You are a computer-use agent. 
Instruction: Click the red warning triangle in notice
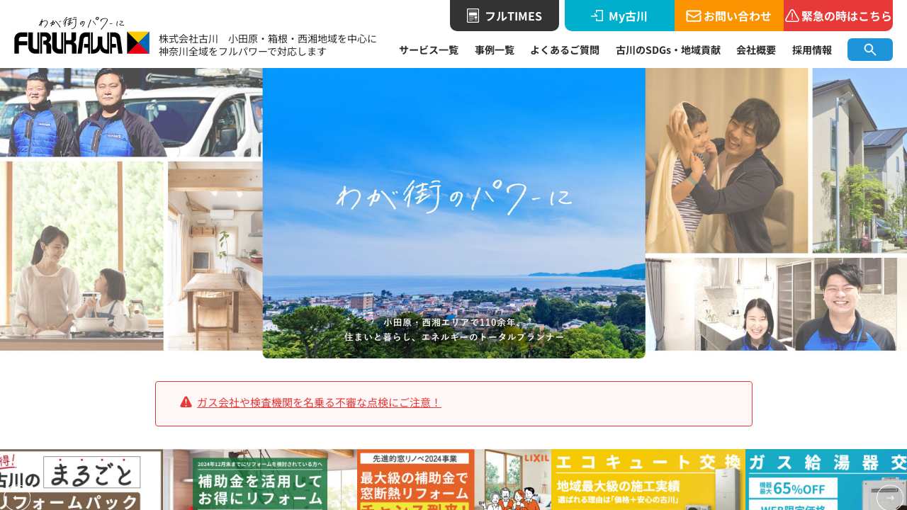click(186, 402)
